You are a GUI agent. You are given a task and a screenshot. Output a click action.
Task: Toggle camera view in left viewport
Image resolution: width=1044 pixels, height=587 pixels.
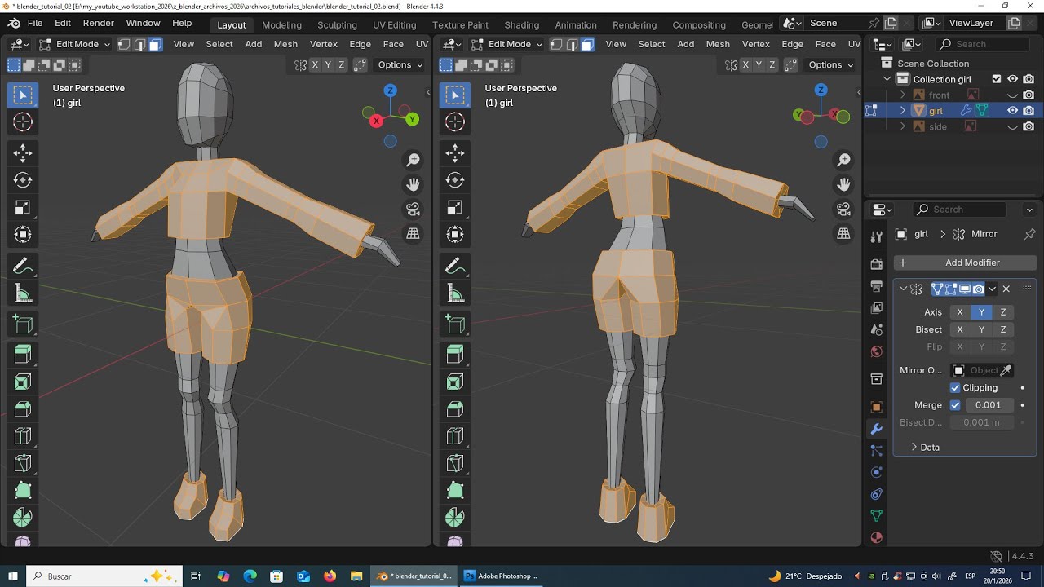coord(414,210)
